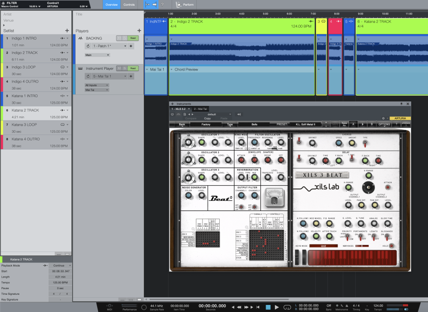Expand the artist info disclosure triangle
The height and width of the screenshot is (312, 428).
[x=4, y=26]
